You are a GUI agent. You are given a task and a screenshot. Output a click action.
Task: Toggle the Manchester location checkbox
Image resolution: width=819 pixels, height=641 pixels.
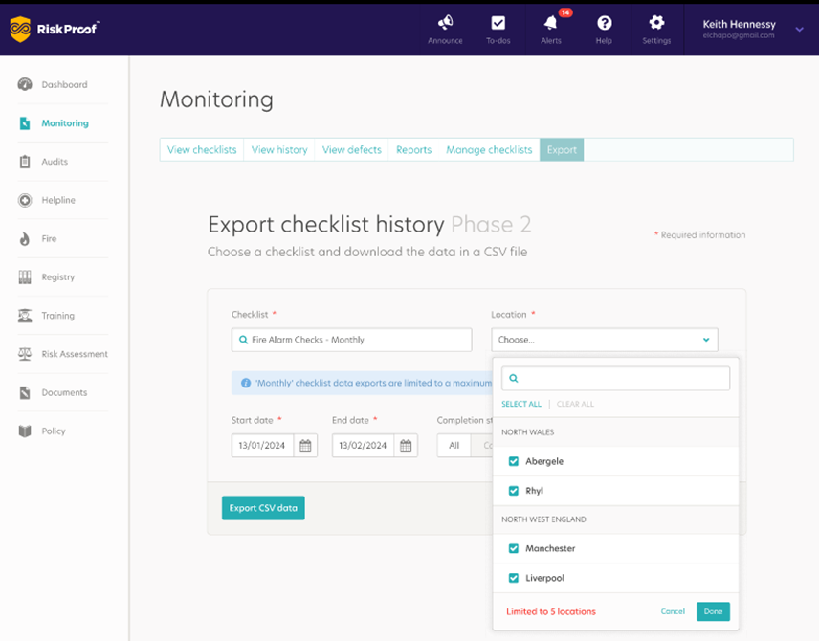click(x=514, y=548)
